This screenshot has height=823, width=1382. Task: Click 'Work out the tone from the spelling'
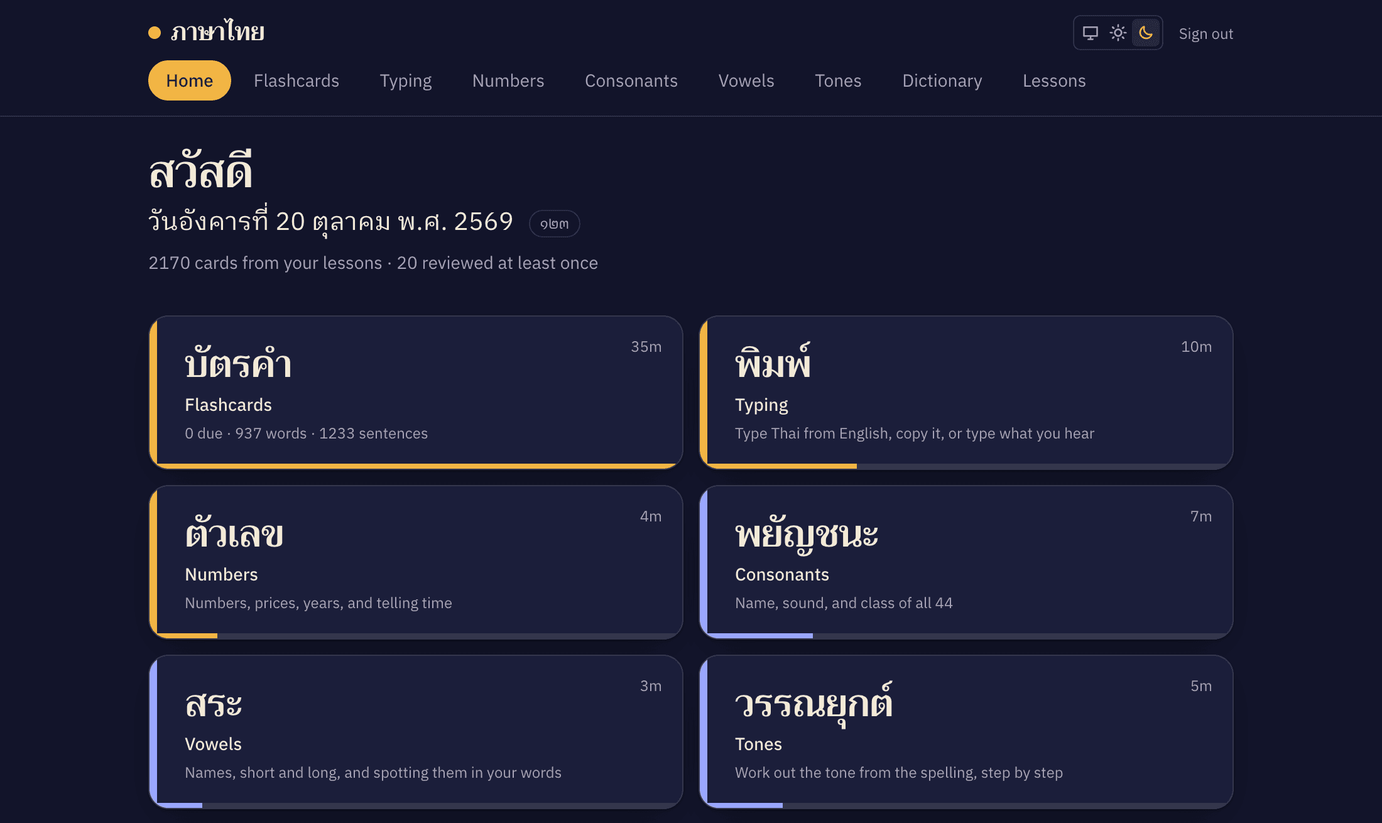pos(854,773)
